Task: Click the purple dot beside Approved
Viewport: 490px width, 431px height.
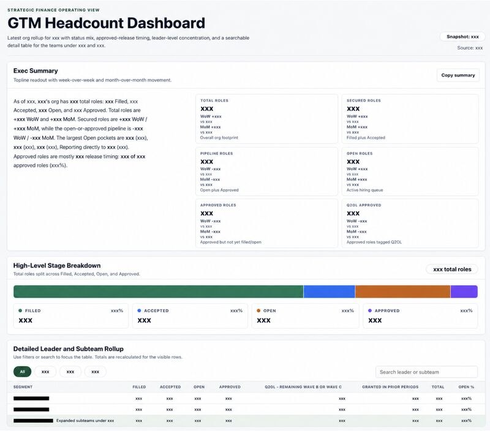Action: coord(370,310)
